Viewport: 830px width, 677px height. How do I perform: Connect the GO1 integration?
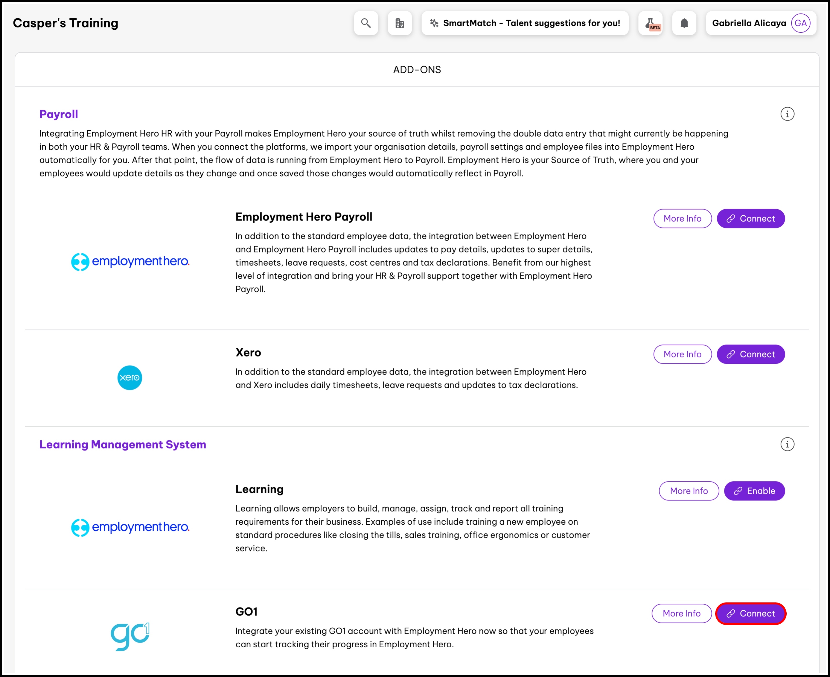750,614
